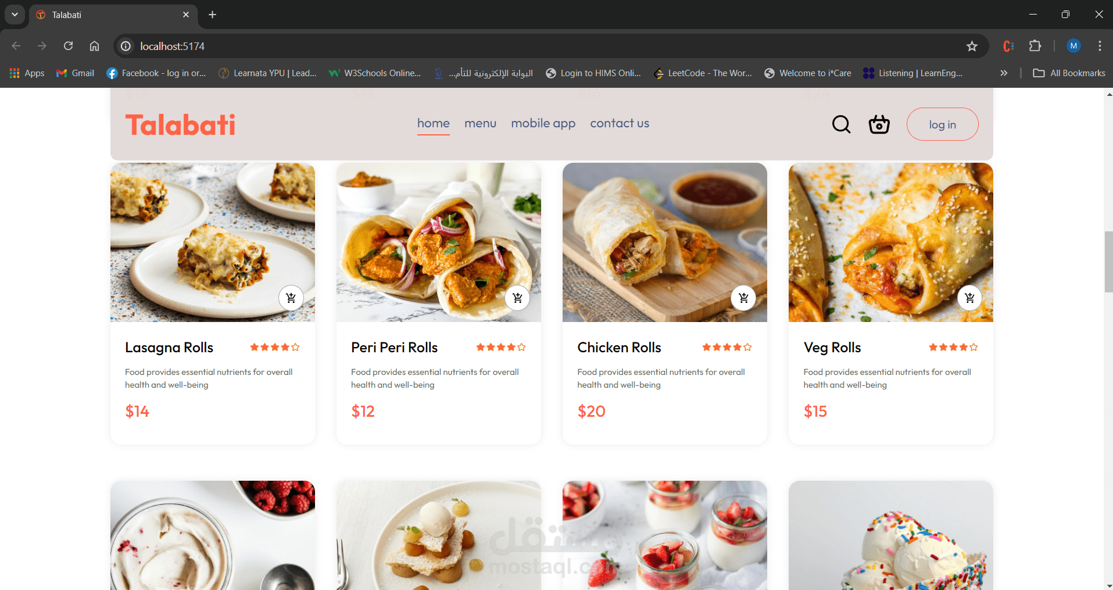Open the tab search dropdown arrow
The image size is (1113, 590).
[x=15, y=15]
